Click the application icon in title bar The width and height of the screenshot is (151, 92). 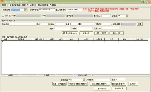(x=2, y=1)
